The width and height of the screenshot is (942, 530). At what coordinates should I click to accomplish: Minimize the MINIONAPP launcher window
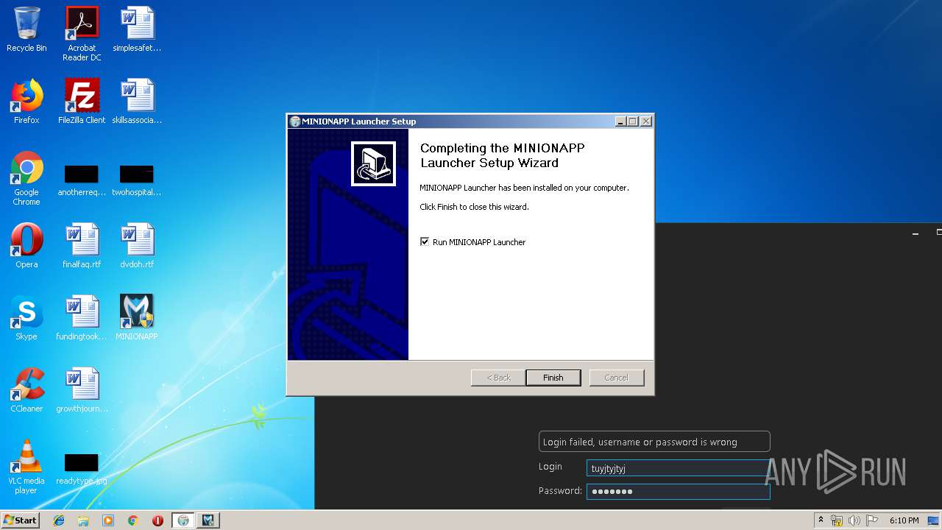(x=916, y=233)
